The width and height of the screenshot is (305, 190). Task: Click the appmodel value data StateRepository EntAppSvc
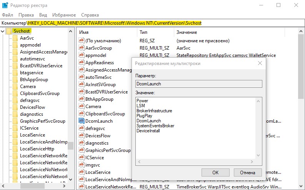226,55
